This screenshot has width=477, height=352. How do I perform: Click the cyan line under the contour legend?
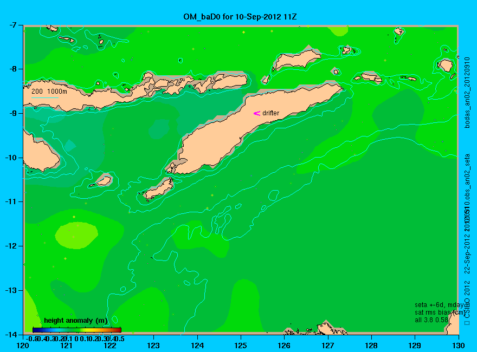45,97
